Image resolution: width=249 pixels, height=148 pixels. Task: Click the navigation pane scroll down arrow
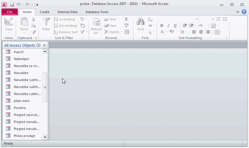coord(45,137)
